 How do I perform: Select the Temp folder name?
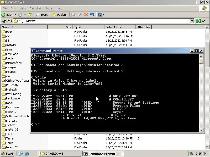point(9,143)
